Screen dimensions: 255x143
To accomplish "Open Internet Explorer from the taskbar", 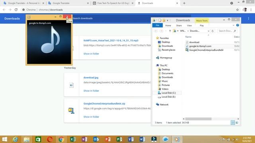I will pyautogui.click(x=15, y=139).
